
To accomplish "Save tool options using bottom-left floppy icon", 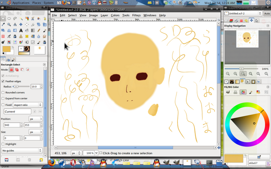I will coord(6,160).
